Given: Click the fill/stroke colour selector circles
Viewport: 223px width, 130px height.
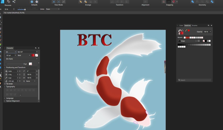Looking at the screenshot, I should pyautogui.click(x=181, y=32).
